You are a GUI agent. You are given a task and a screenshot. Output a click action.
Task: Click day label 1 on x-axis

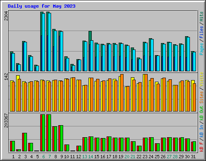click(x=13, y=157)
